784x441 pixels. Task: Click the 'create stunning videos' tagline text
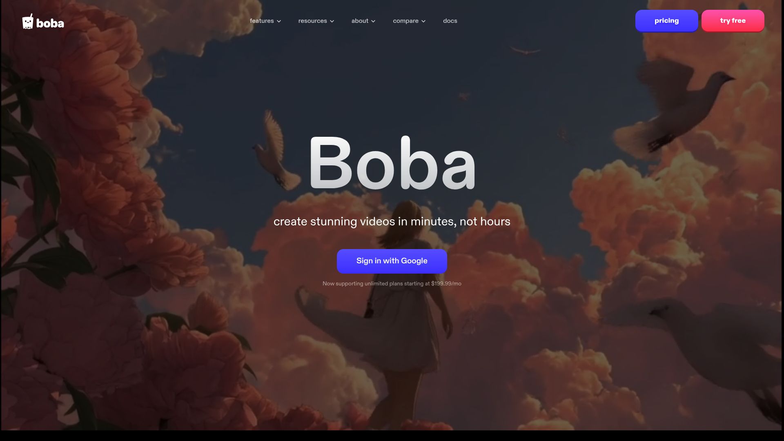point(392,221)
